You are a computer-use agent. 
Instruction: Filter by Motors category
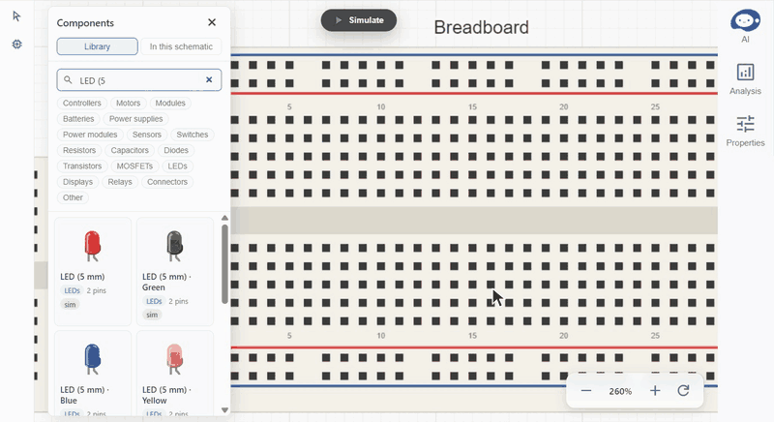[x=129, y=104]
